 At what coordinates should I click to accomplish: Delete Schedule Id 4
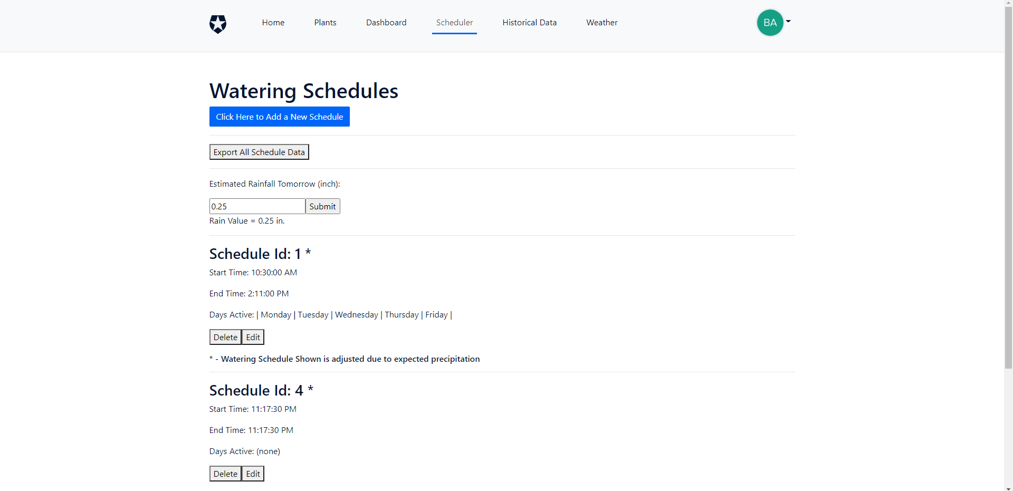(x=225, y=474)
